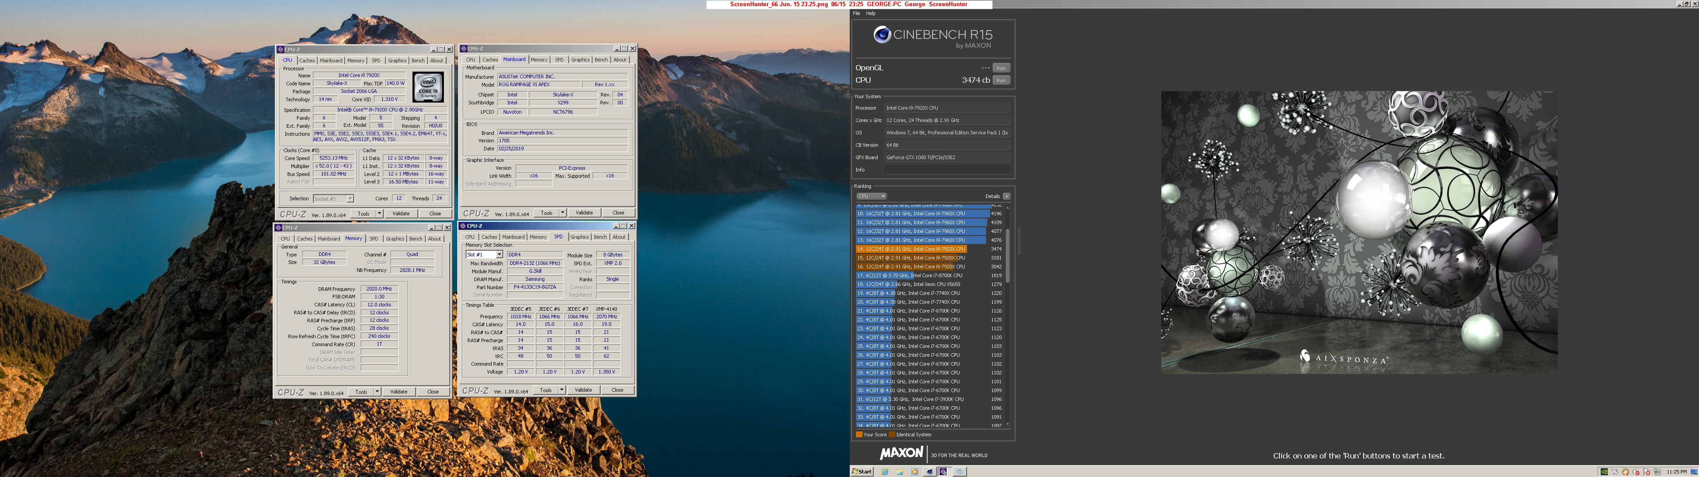Open the Action Center flag tray icon
The image size is (1699, 477).
coord(1647,472)
